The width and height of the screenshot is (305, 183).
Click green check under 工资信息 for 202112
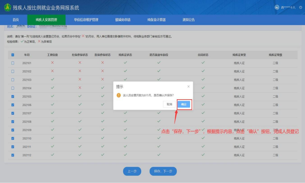[x=52, y=155]
